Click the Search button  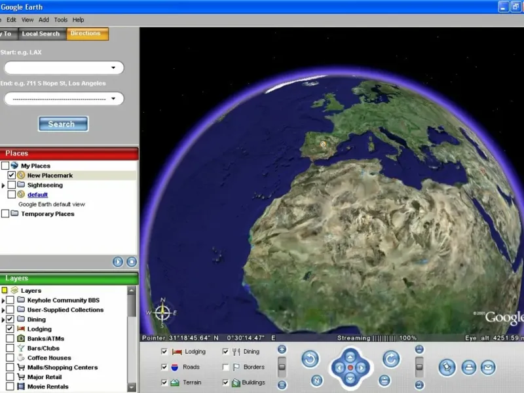[x=63, y=124]
